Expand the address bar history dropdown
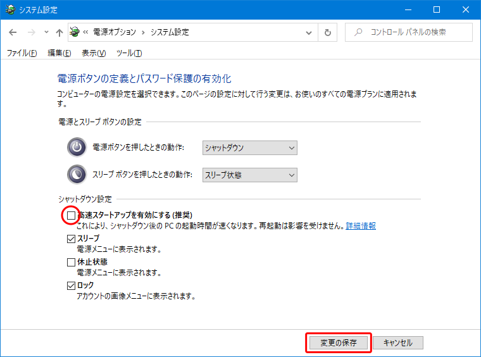Viewport: 481px width, 357px height. (x=308, y=32)
